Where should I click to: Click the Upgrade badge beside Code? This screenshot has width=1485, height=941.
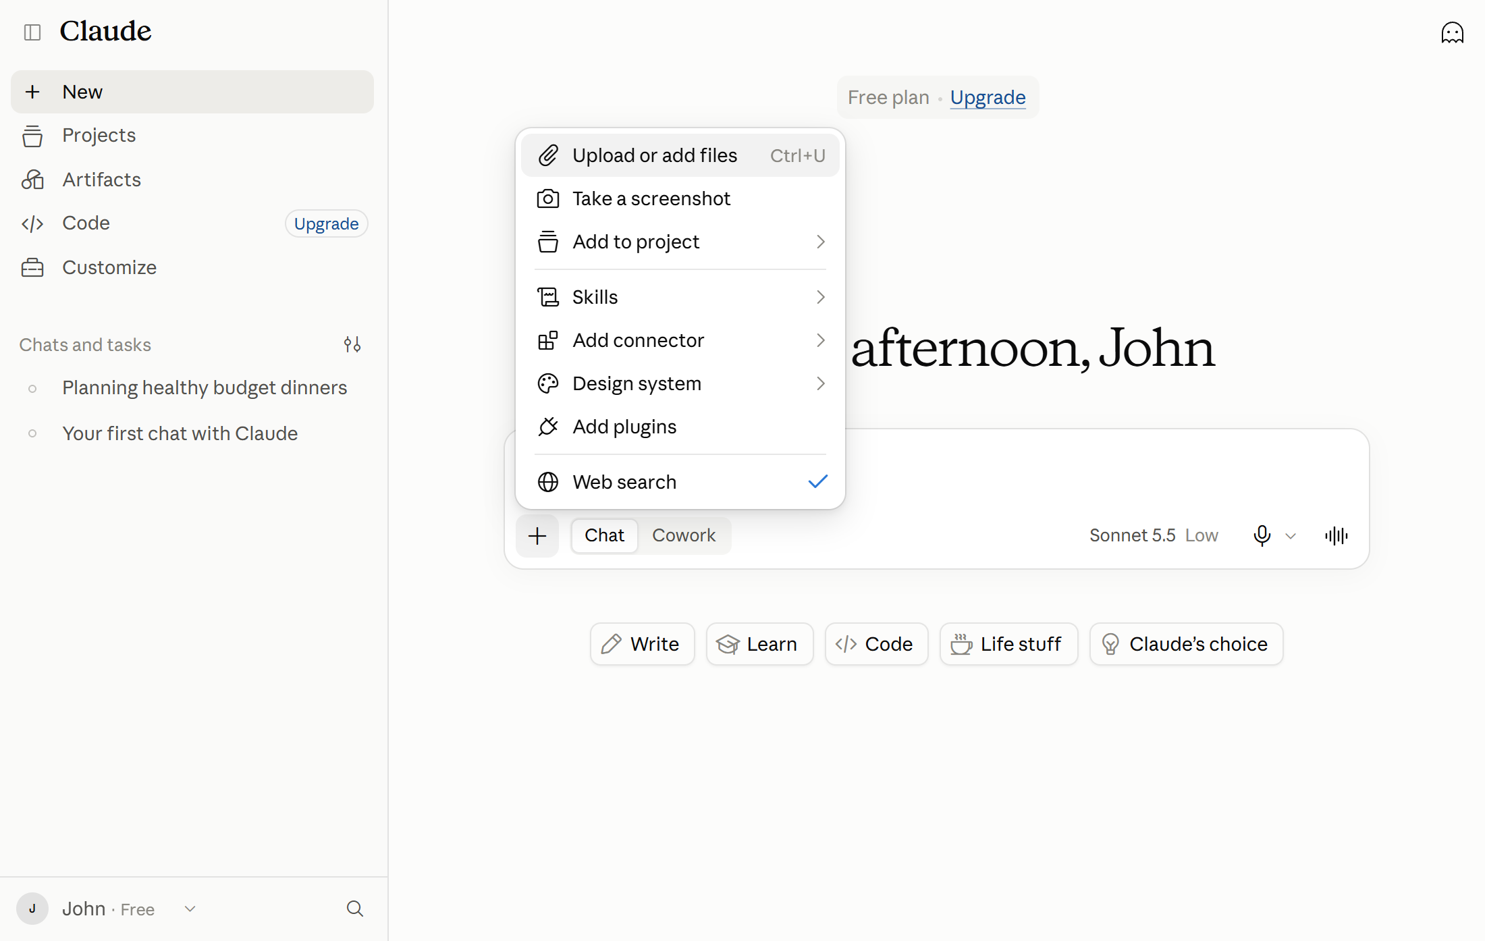tap(326, 223)
